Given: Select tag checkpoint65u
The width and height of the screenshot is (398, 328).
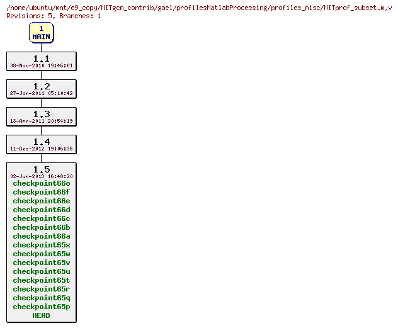Looking at the screenshot, I should click(42, 272).
